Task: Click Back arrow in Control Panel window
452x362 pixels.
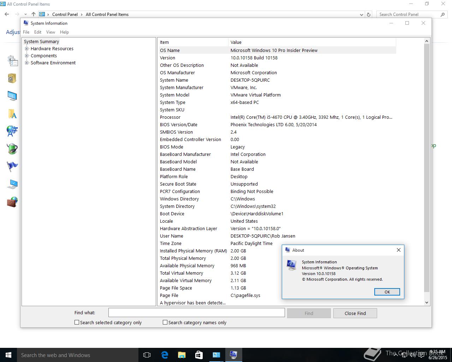Action: pyautogui.click(x=7, y=14)
